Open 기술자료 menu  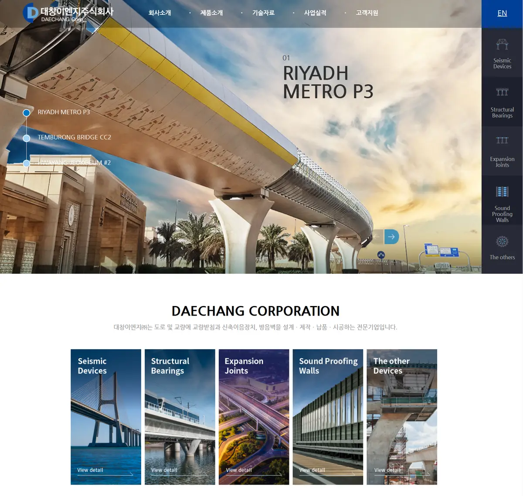[x=263, y=13]
